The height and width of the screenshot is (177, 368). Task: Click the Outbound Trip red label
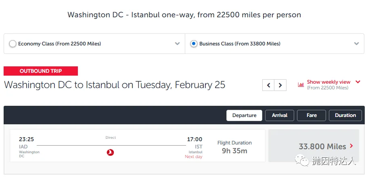point(41,71)
